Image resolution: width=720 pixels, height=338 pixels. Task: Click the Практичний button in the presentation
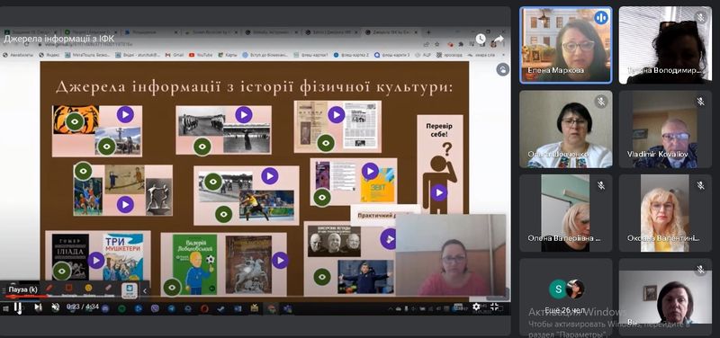(x=385, y=215)
